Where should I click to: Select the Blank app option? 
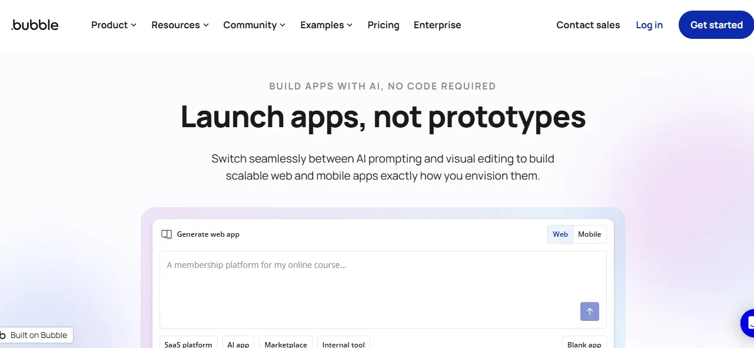(x=584, y=344)
